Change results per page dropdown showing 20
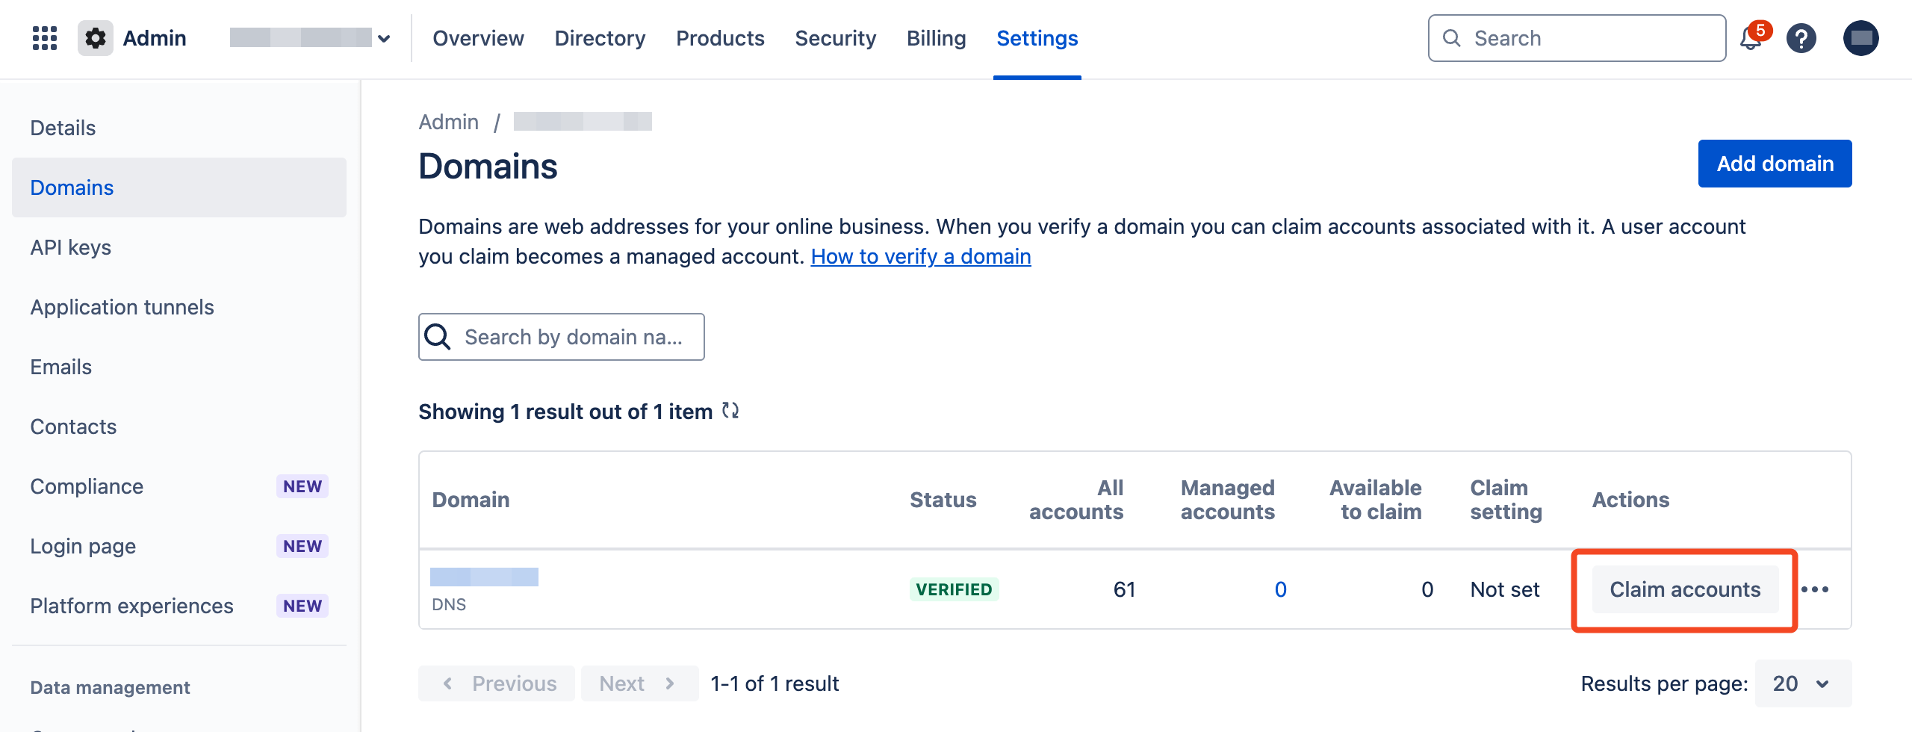 pos(1803,683)
